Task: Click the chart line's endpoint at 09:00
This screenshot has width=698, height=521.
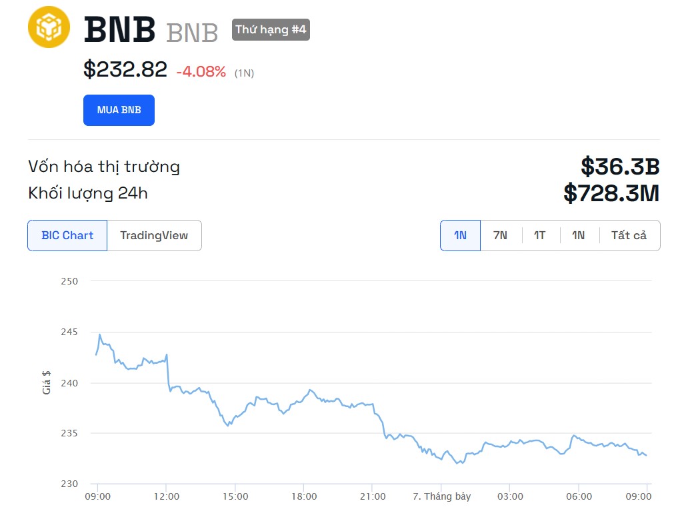Action: [646, 455]
